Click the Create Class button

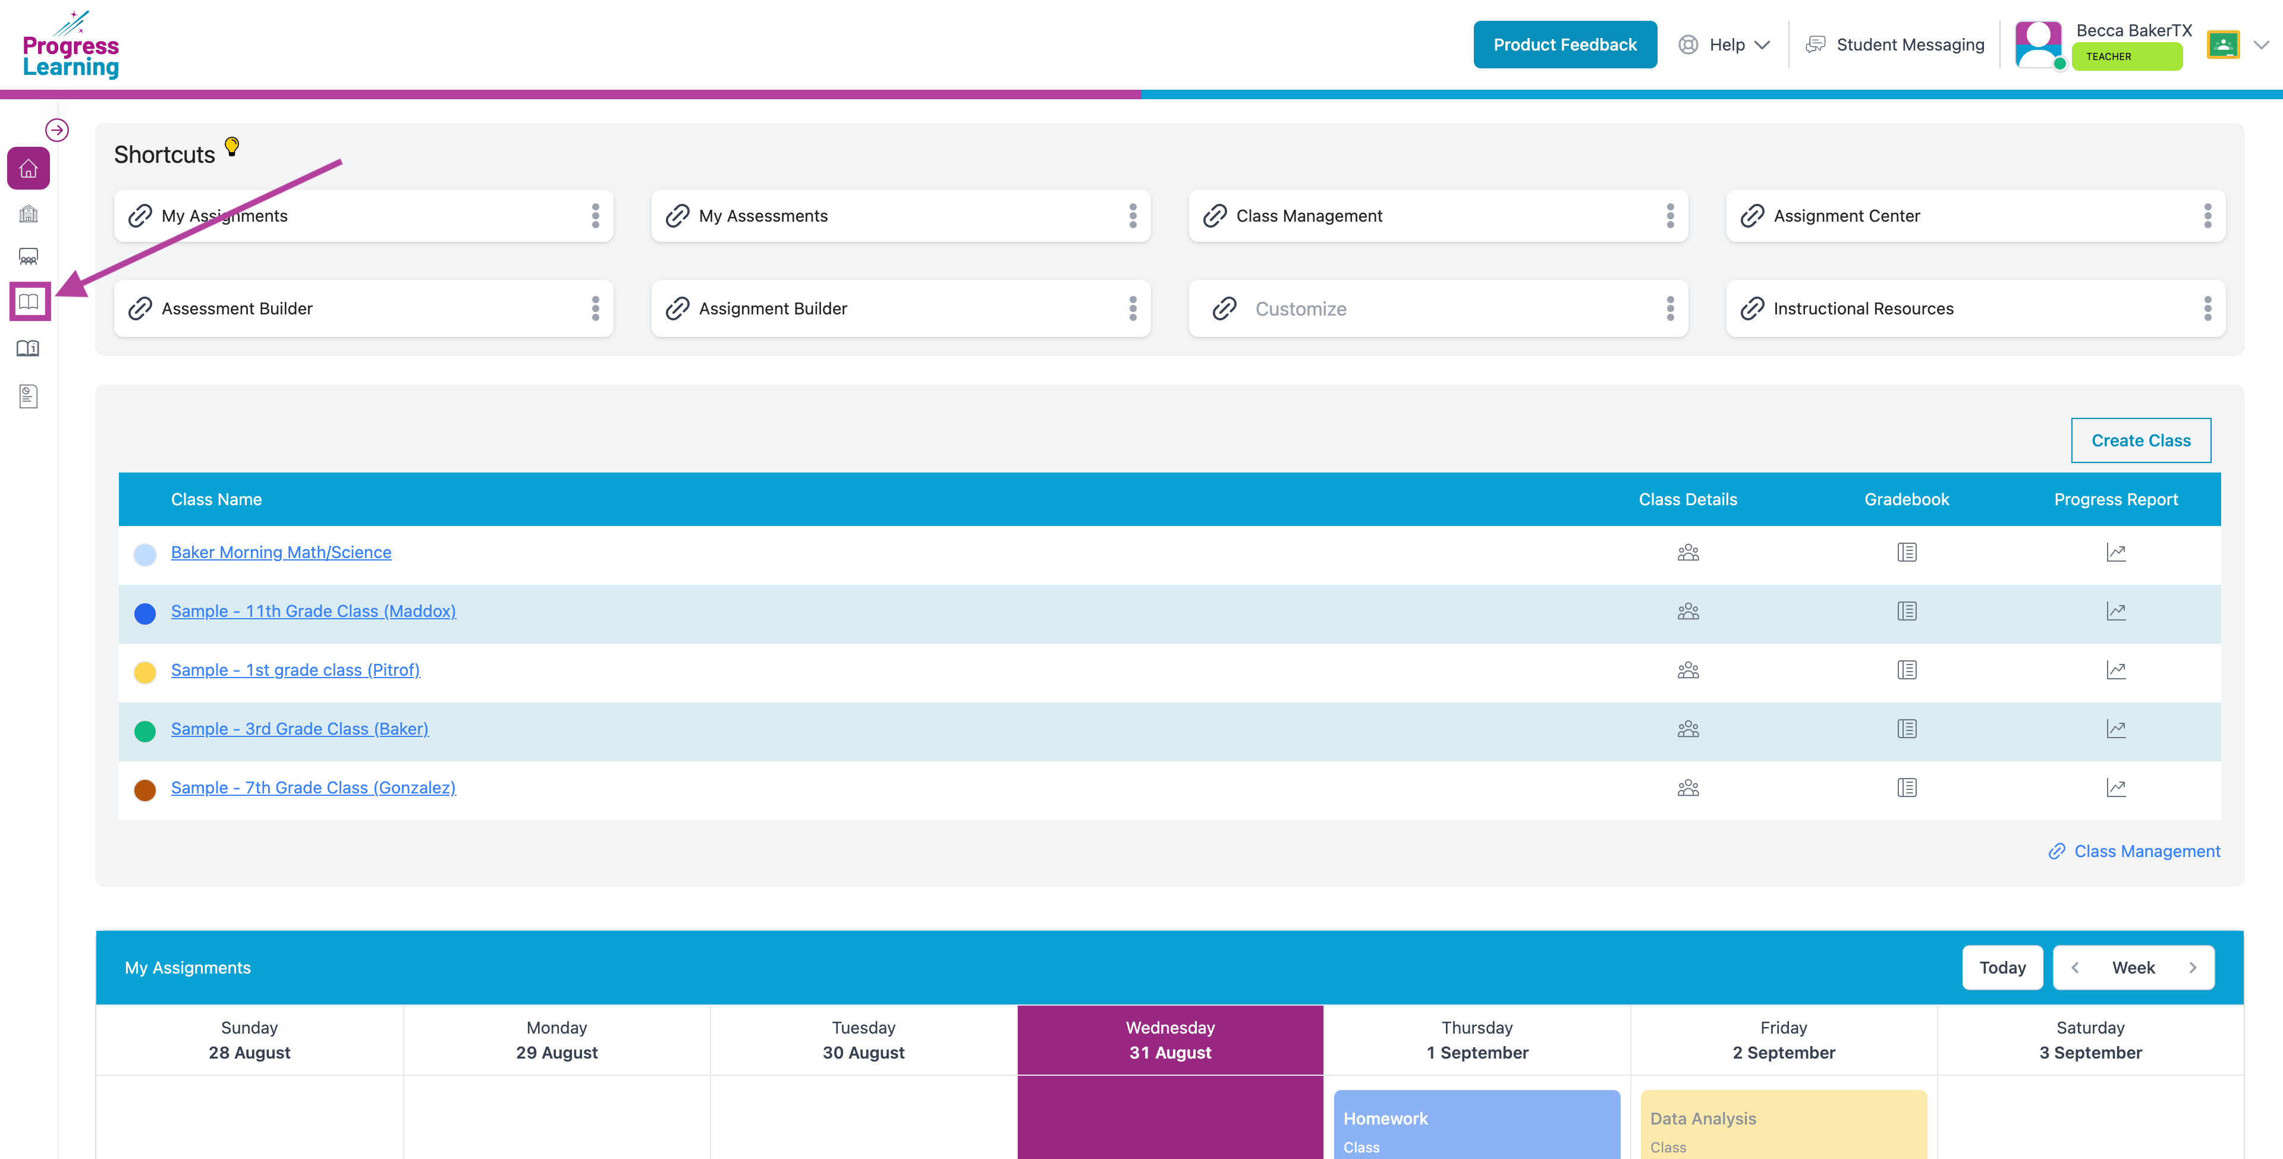pyautogui.click(x=2140, y=440)
